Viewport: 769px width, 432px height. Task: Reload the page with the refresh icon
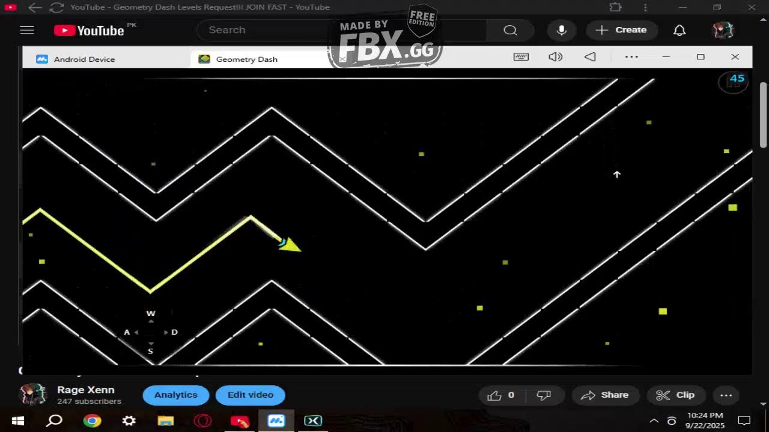(x=56, y=7)
